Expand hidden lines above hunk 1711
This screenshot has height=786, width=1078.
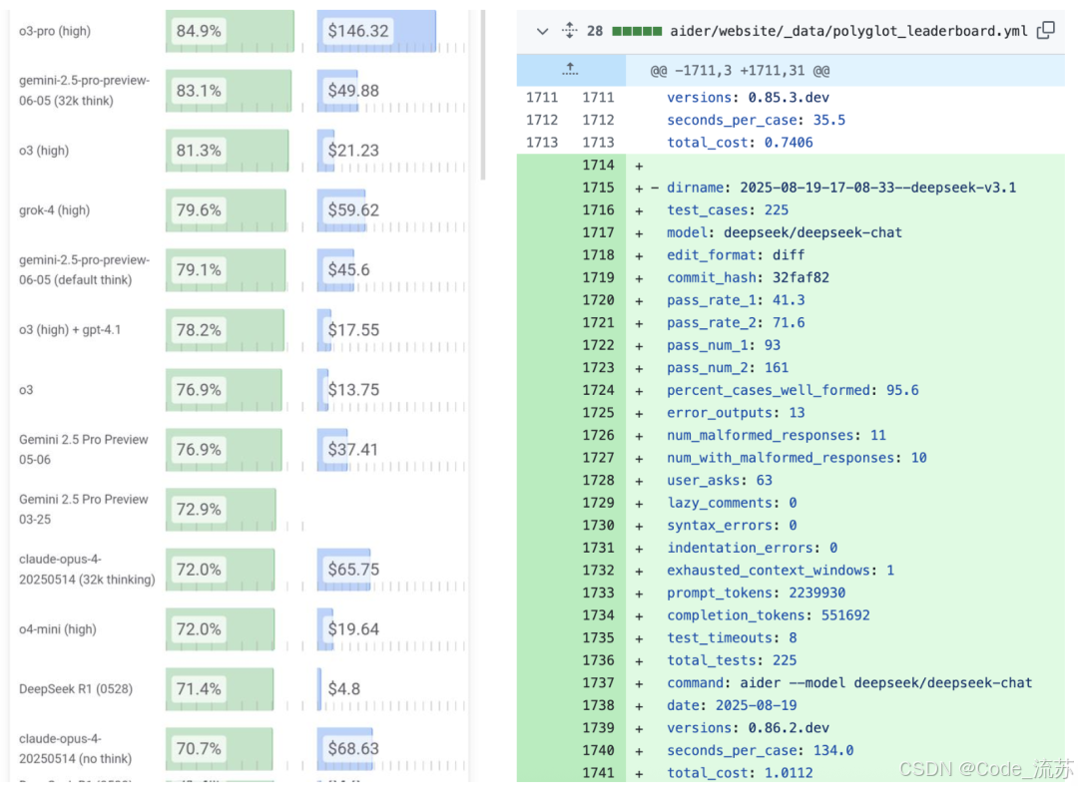coord(570,70)
